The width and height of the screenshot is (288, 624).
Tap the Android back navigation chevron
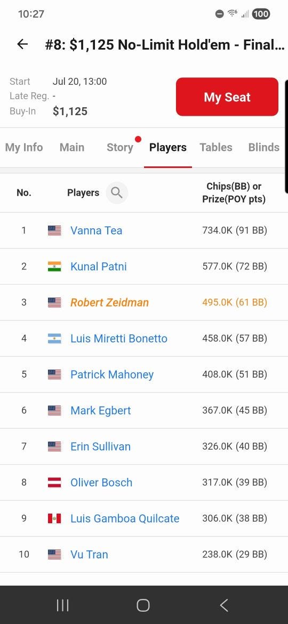coord(224,605)
